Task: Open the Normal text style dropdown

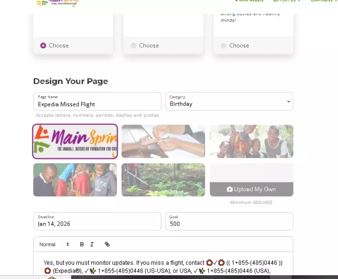Action: click(x=54, y=244)
